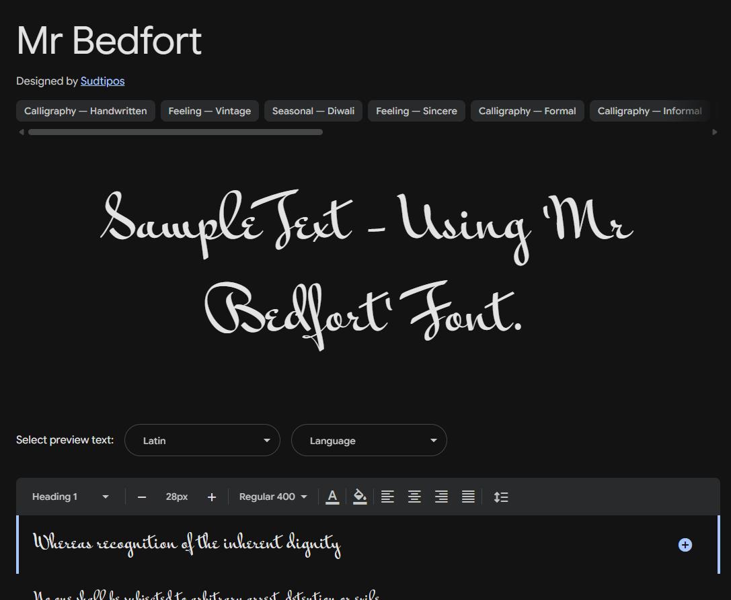
Task: Select the Feeling — Sincere tag
Action: point(416,111)
